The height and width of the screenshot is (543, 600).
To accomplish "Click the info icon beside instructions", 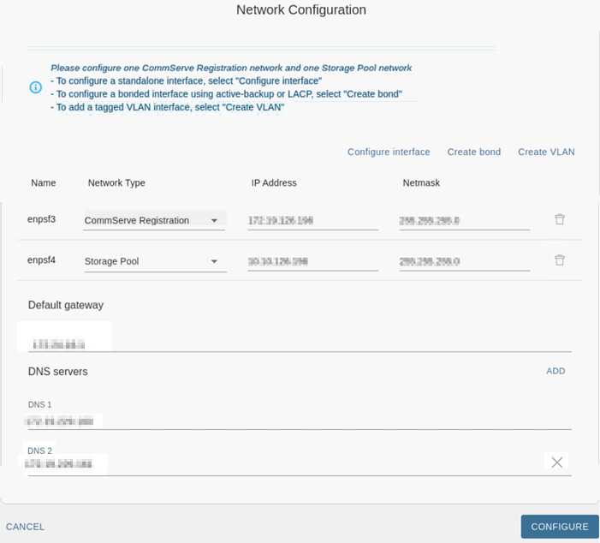I will click(x=36, y=87).
